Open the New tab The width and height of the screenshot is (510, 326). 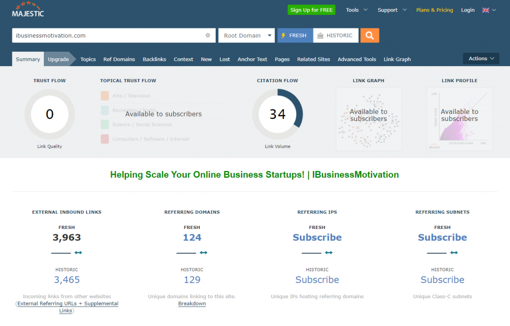[206, 59]
